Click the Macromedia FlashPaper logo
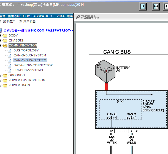 point(87,17)
